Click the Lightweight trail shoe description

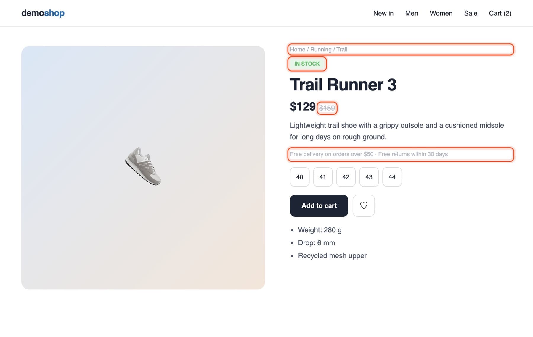(397, 131)
